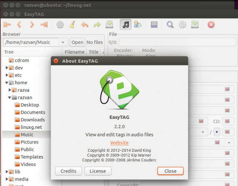Click the apply-to-all icon next to genre dropdown
The image size is (238, 186).
218,142
